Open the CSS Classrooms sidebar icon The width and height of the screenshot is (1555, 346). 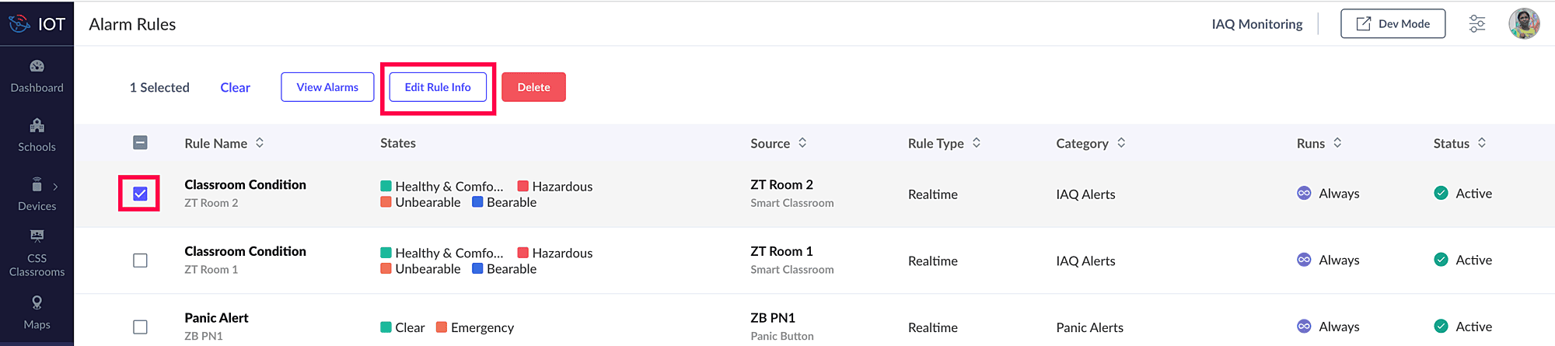point(37,236)
